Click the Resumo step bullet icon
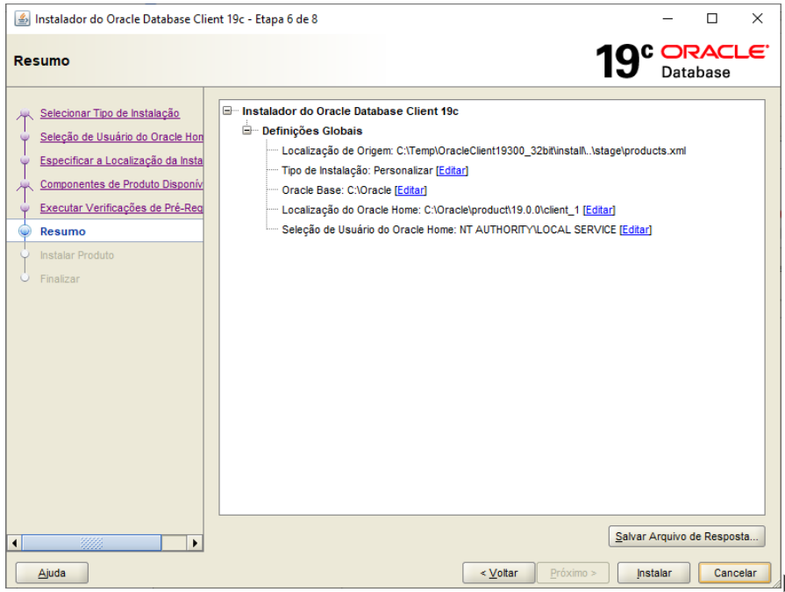 25,232
